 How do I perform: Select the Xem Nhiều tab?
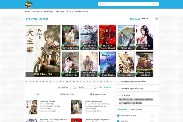(122, 109)
